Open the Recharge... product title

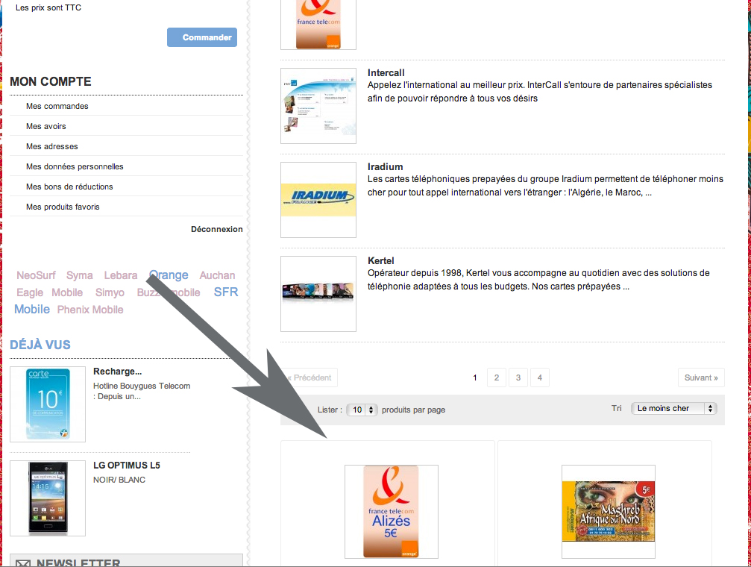(x=117, y=372)
